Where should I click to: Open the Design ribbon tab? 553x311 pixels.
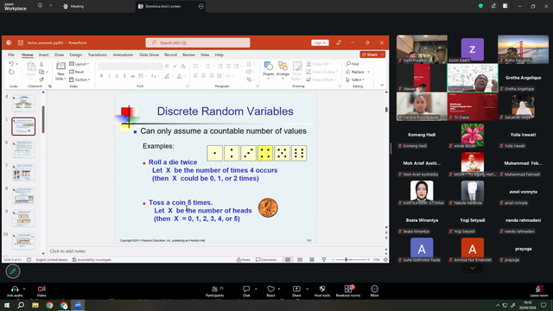pyautogui.click(x=75, y=55)
